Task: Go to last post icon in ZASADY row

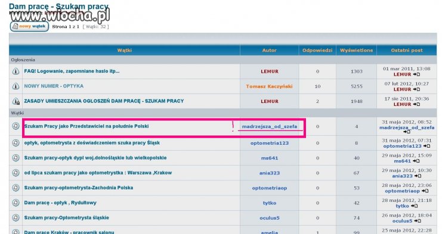Action: [x=416, y=104]
